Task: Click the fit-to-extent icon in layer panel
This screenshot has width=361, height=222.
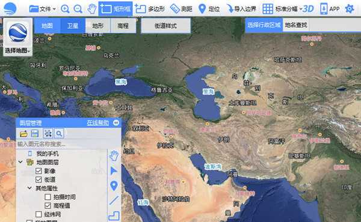Action: [48, 133]
